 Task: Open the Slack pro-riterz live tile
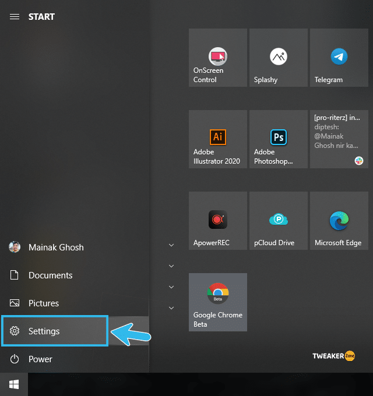click(x=339, y=139)
